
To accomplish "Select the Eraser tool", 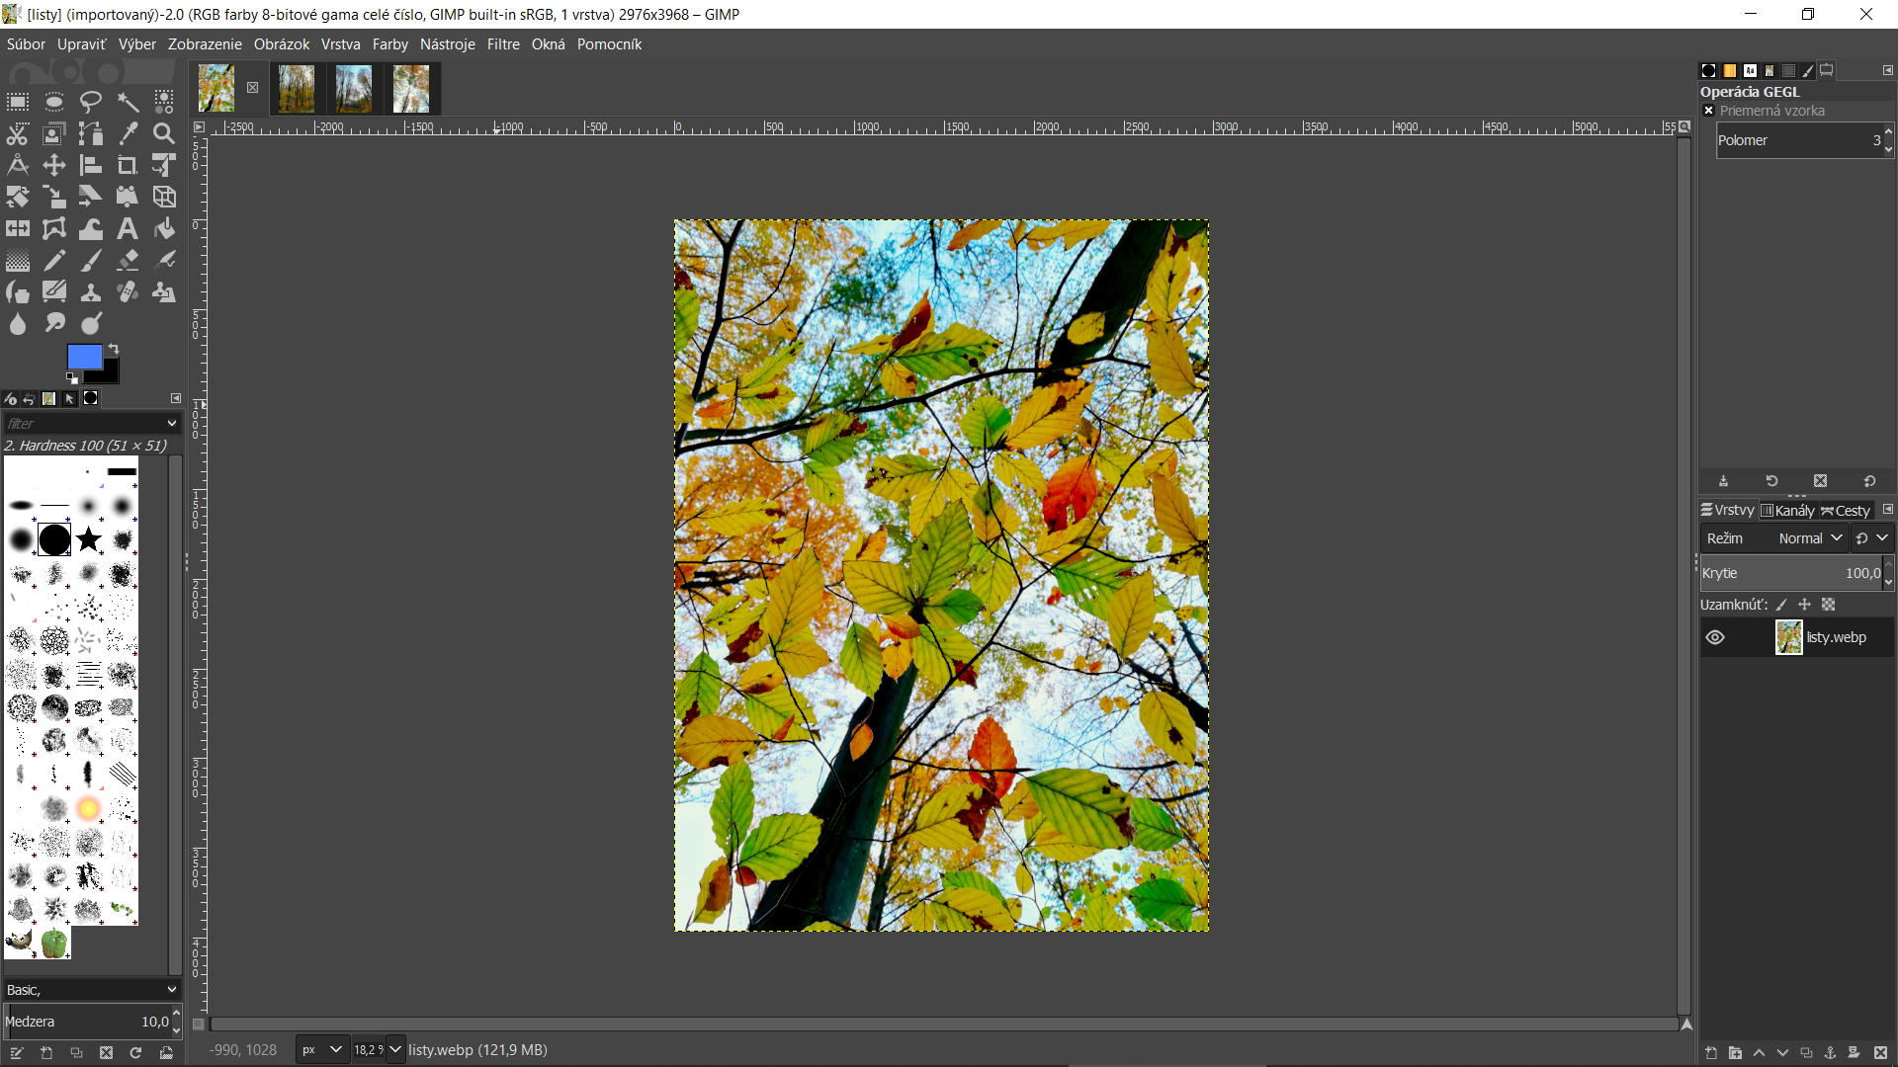I will [x=128, y=261].
